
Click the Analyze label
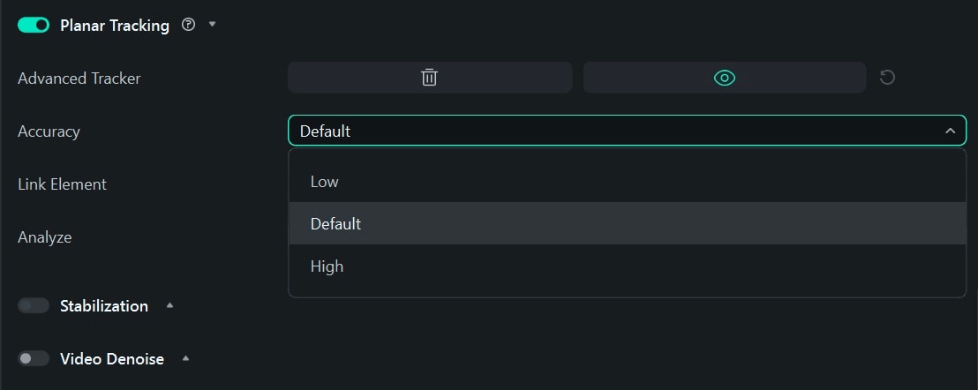click(45, 237)
